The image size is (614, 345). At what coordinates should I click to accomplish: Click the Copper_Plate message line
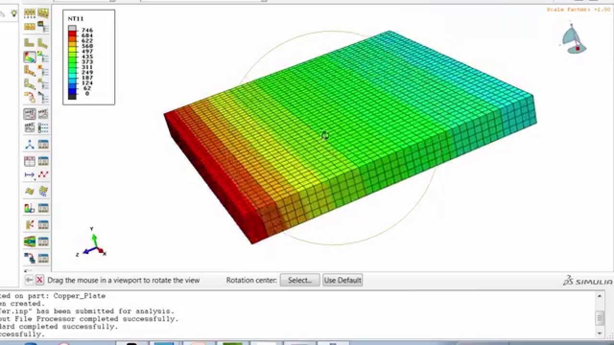pyautogui.click(x=53, y=296)
